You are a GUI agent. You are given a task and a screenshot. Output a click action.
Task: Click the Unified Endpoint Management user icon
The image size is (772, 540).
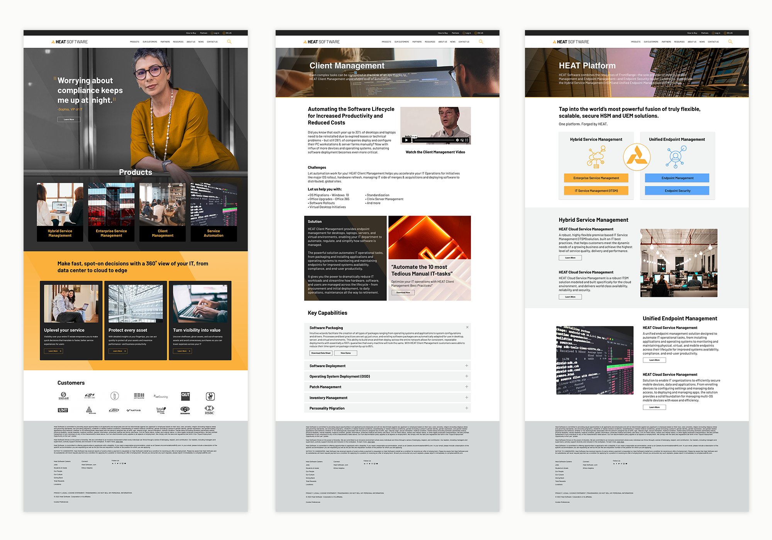[676, 157]
